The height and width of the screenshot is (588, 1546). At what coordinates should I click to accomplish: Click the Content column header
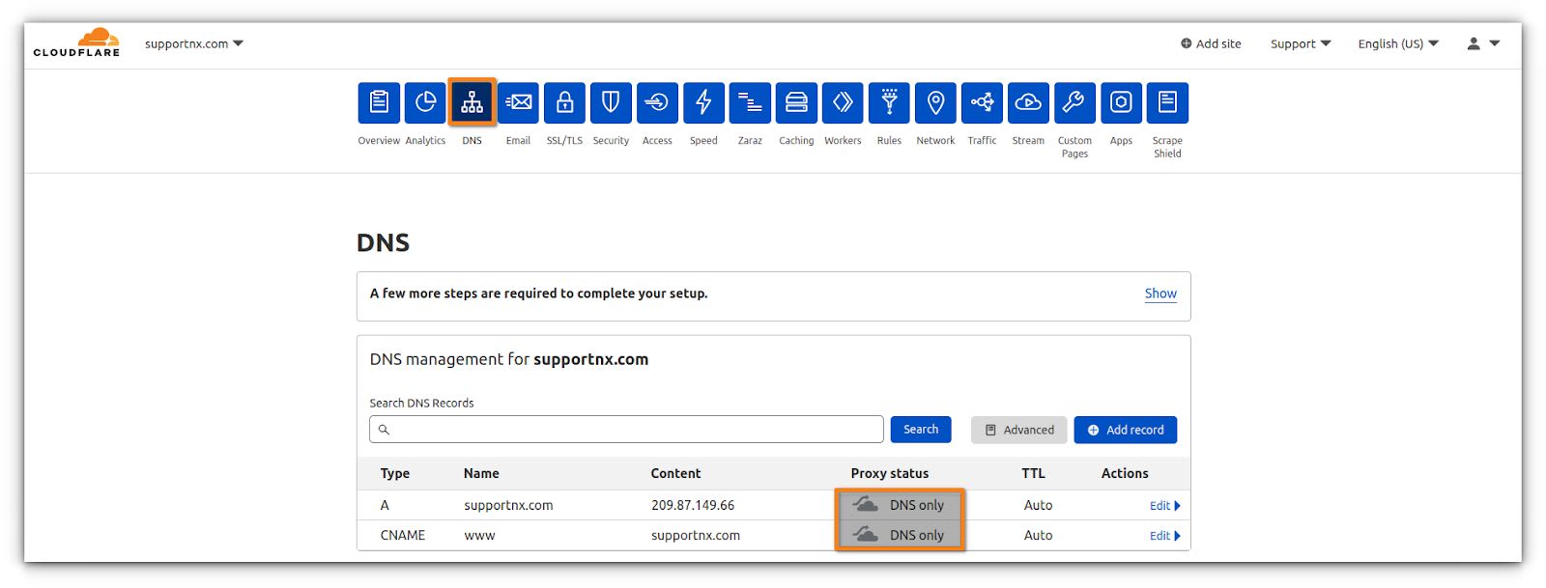675,473
